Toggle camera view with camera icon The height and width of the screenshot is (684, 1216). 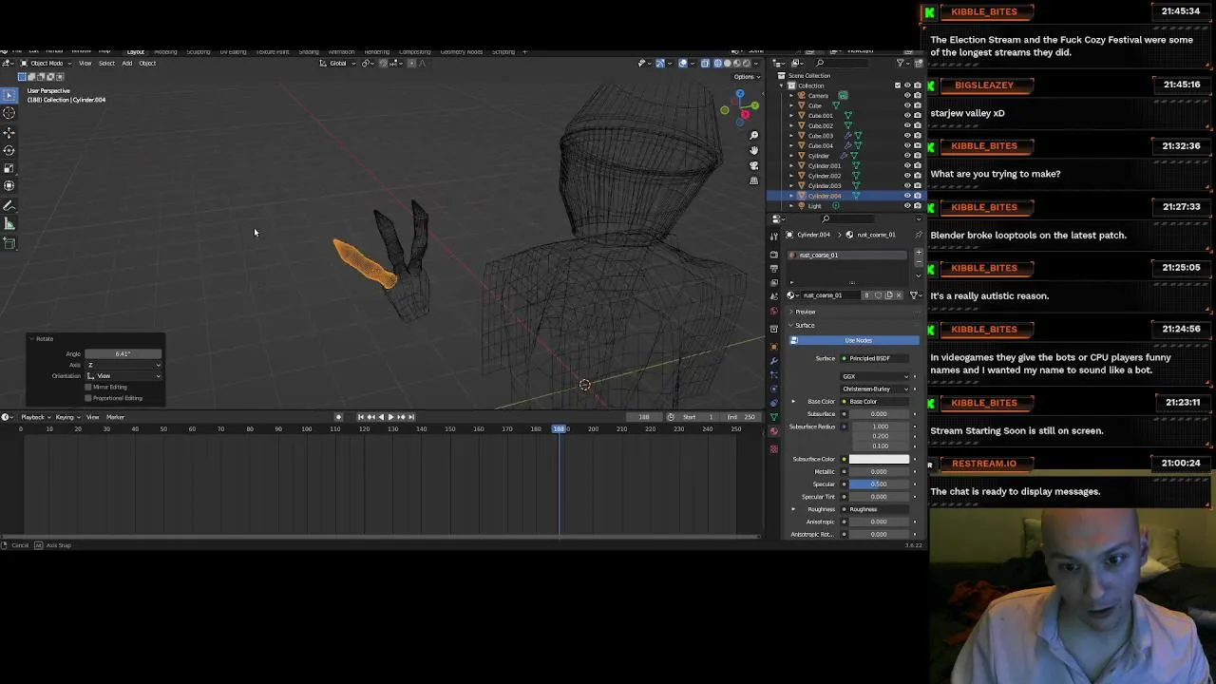[754, 165]
